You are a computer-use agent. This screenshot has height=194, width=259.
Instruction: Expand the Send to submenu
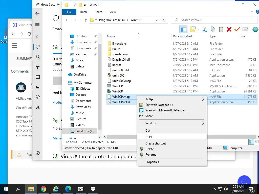click(x=172, y=123)
